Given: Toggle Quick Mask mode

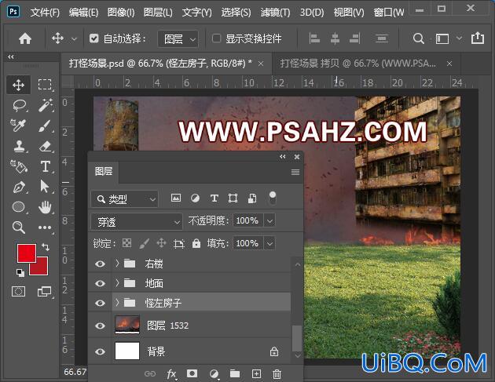Looking at the screenshot, I should pos(19,292).
